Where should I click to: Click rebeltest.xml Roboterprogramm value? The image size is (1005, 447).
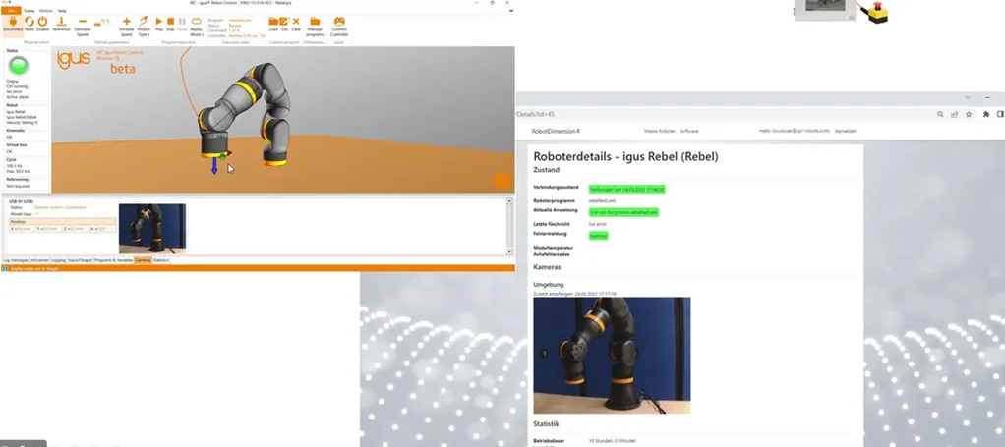[601, 201]
